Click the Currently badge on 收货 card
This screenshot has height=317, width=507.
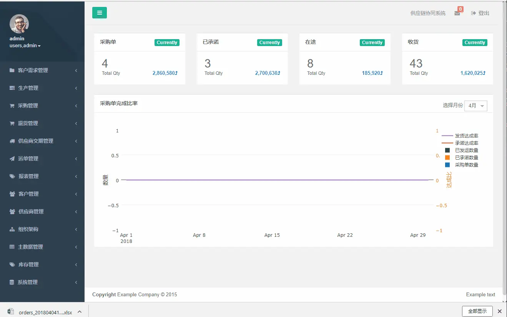pos(475,43)
